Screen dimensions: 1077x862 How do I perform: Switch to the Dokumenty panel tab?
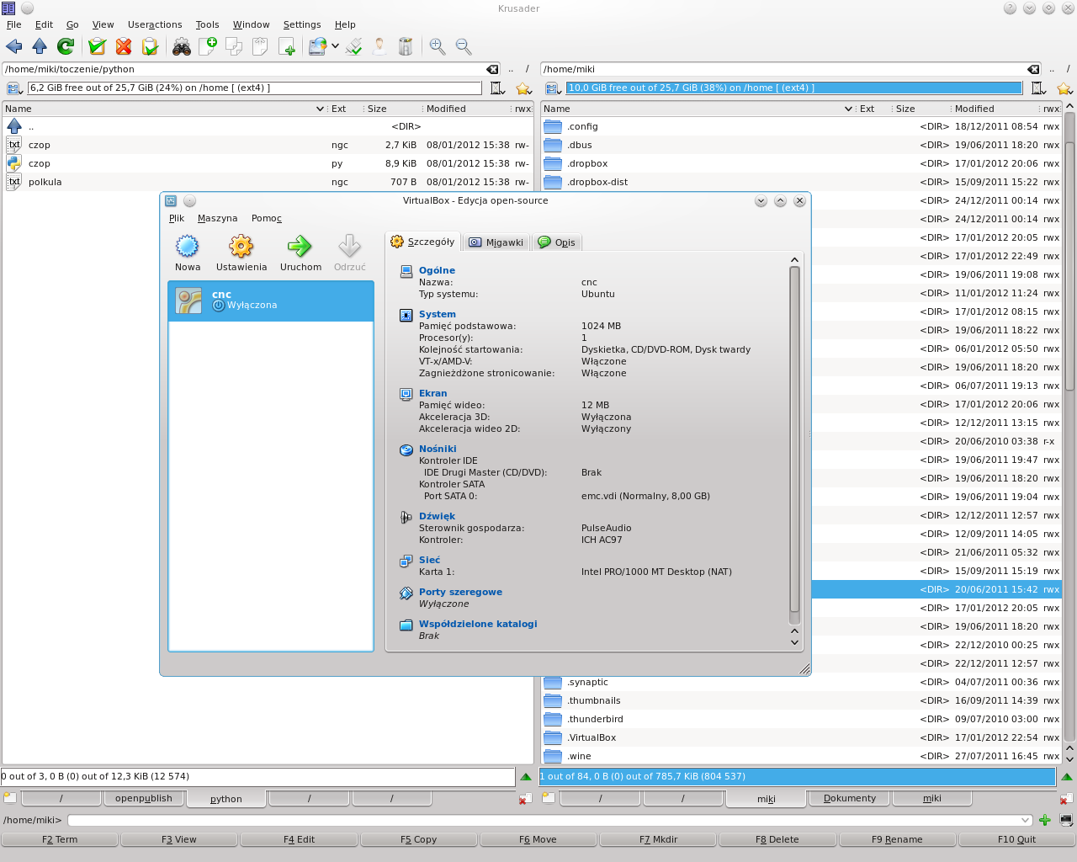coord(849,798)
